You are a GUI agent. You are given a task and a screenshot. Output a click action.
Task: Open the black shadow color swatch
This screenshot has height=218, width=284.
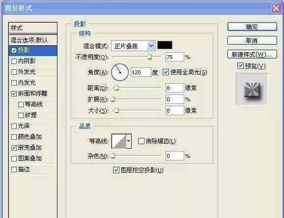(165, 45)
